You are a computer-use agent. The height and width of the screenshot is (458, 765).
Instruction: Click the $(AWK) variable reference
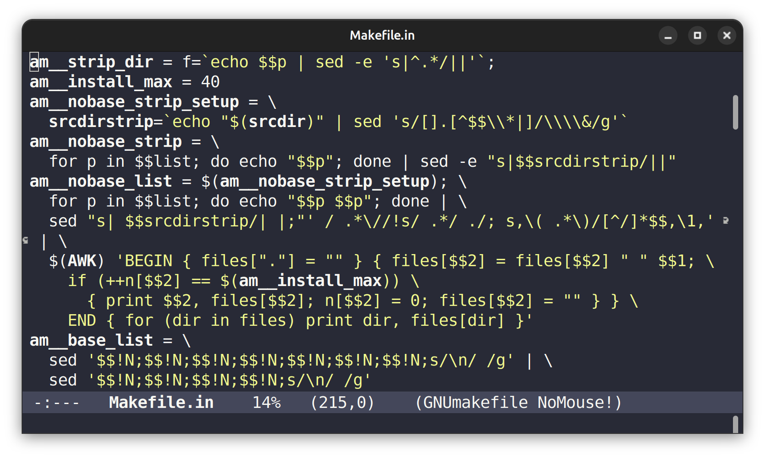[76, 261]
